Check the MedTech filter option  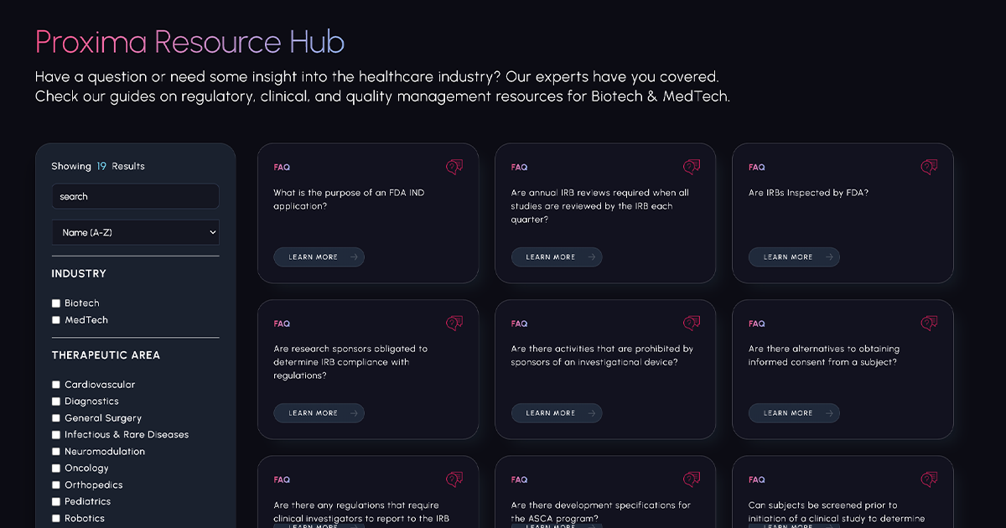click(x=56, y=319)
